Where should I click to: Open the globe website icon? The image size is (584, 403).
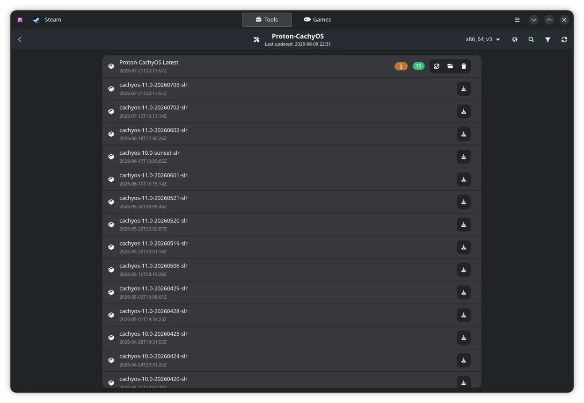(x=515, y=40)
